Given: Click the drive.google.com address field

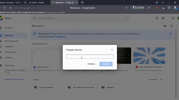Looking at the screenshot, I should (27, 8).
